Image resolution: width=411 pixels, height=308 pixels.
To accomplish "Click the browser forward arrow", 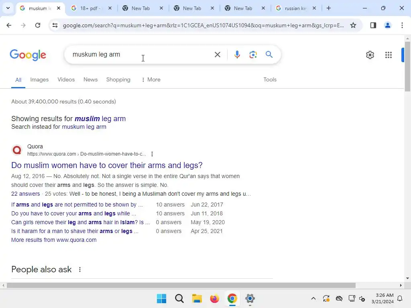I will click(x=23, y=25).
